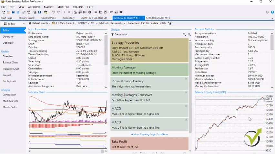Click the blue Help question mark icon
This screenshot has width=275, height=154.
pos(272,12)
